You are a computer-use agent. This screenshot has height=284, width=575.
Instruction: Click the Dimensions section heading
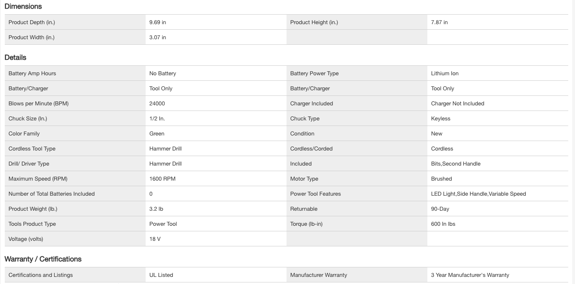pyautogui.click(x=23, y=6)
